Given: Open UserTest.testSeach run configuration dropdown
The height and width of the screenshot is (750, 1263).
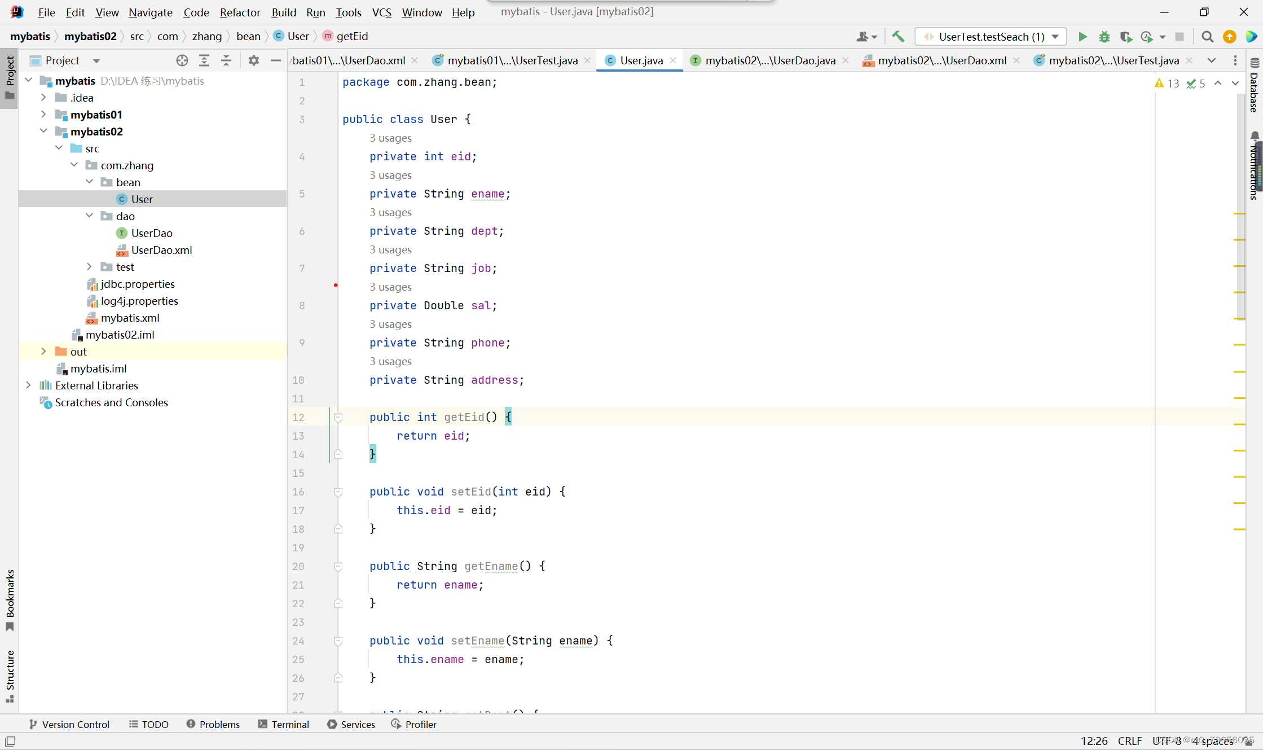Looking at the screenshot, I should [991, 37].
